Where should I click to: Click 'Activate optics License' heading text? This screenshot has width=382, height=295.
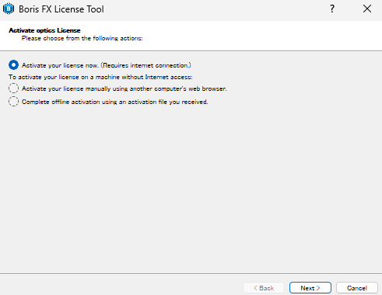click(44, 30)
